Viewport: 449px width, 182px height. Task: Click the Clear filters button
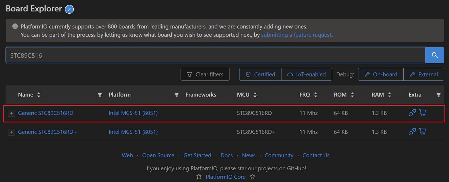[205, 74]
